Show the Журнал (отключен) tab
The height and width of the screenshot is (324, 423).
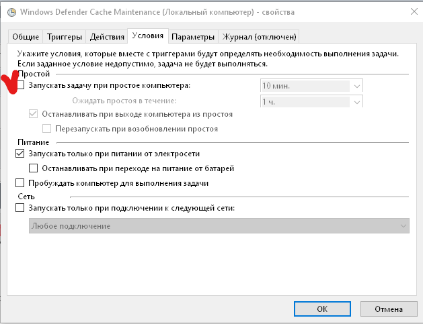(x=259, y=37)
